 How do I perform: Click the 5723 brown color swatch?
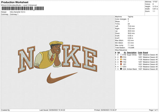121,57
